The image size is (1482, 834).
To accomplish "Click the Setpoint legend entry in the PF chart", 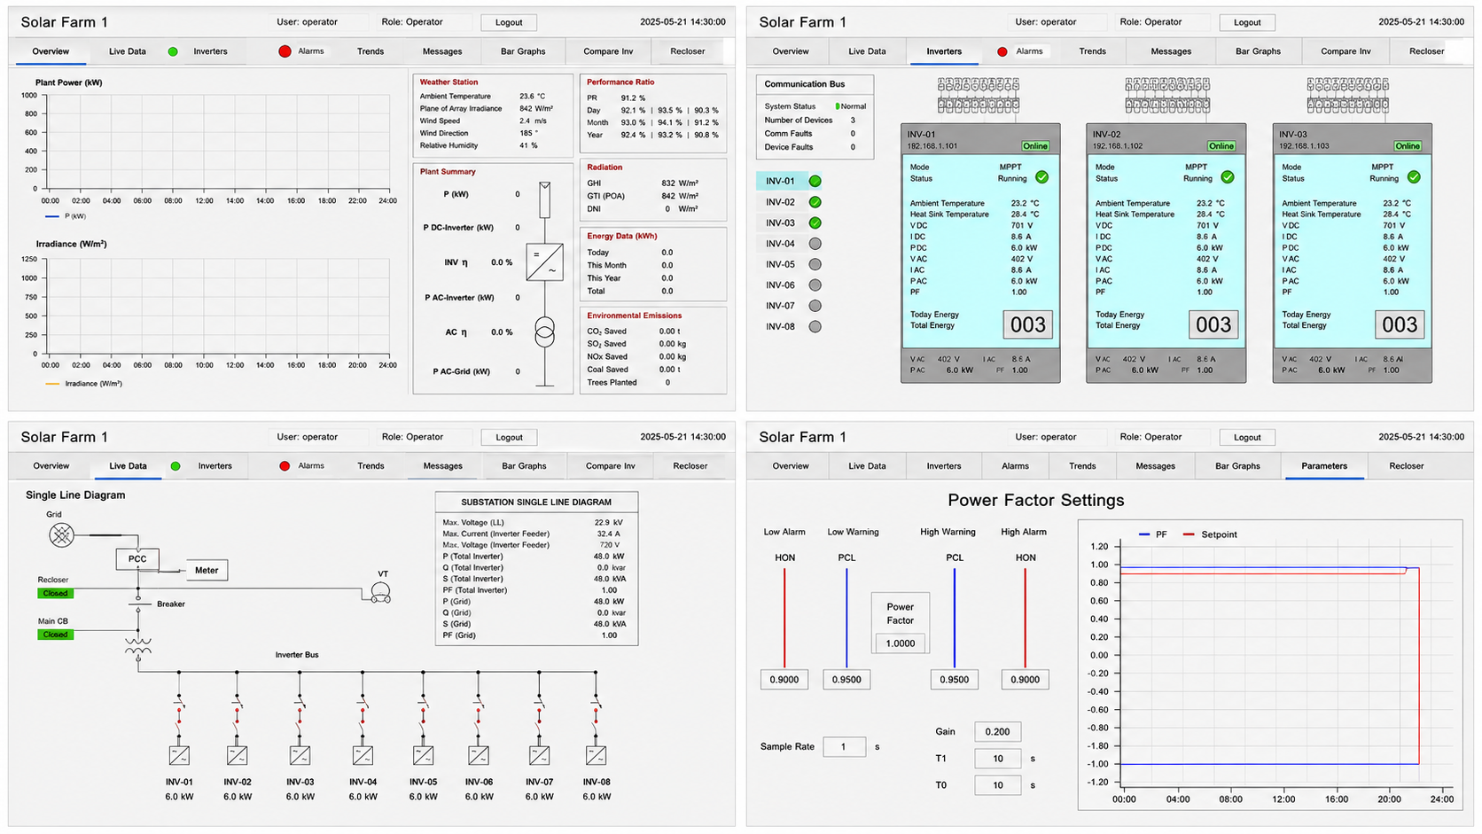I will [x=1211, y=534].
